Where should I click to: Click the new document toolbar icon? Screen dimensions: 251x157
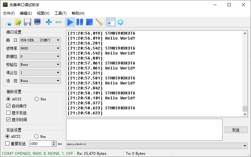click(8, 22)
